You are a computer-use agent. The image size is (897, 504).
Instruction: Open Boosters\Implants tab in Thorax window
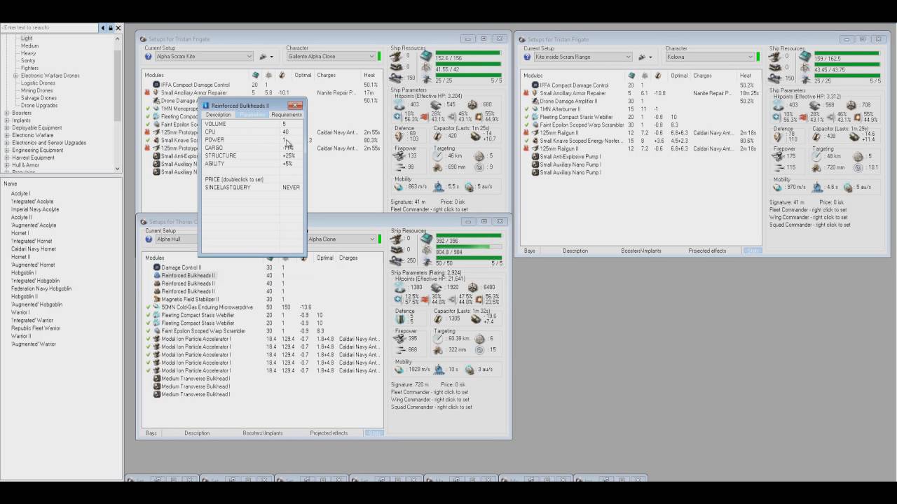(x=263, y=433)
